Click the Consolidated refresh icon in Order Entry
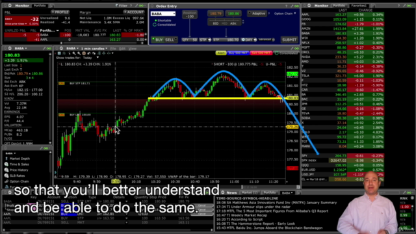 click(155, 25)
